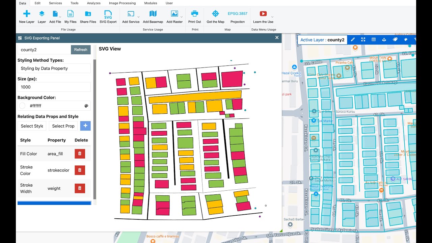
Task: Click Get the Map target icon
Action: [215, 14]
